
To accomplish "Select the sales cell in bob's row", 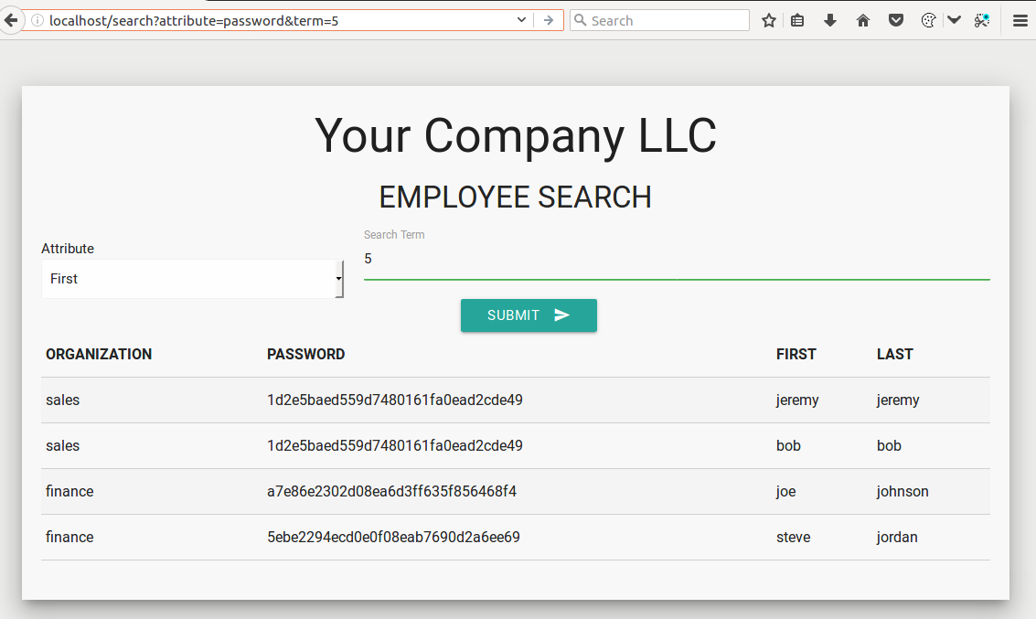I will pos(63,445).
